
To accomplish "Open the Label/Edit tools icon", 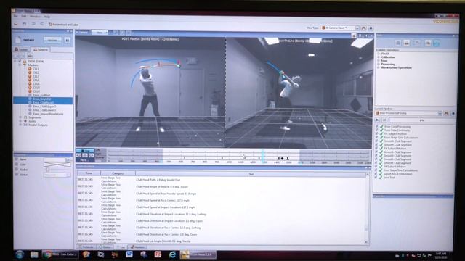I will (428, 43).
